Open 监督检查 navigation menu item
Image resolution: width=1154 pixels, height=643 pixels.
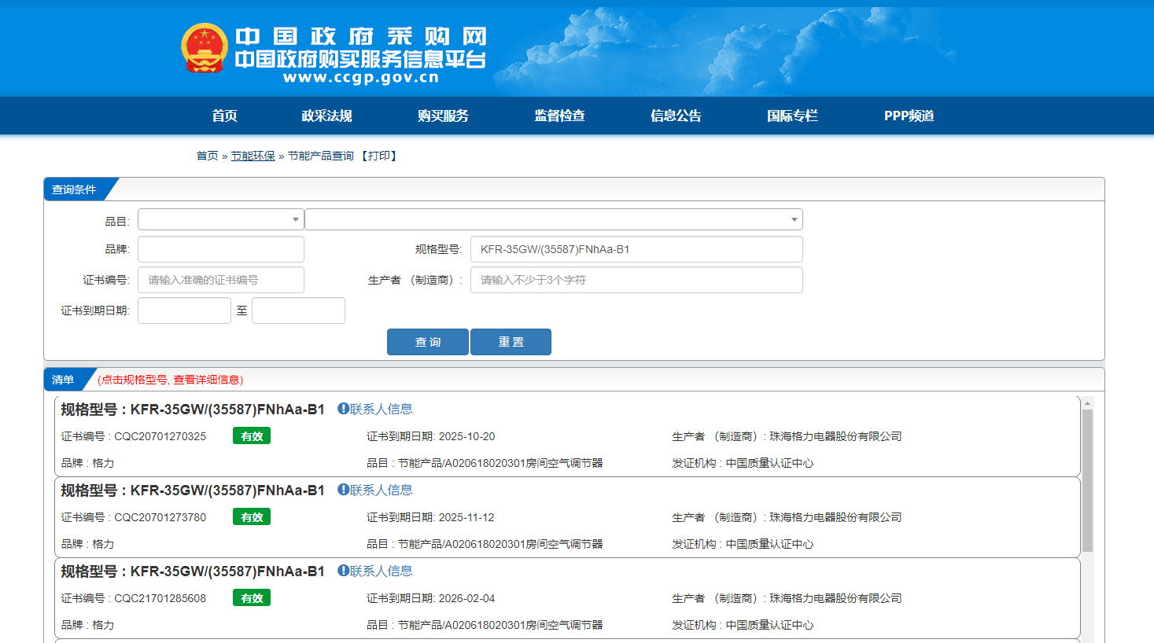[559, 116]
